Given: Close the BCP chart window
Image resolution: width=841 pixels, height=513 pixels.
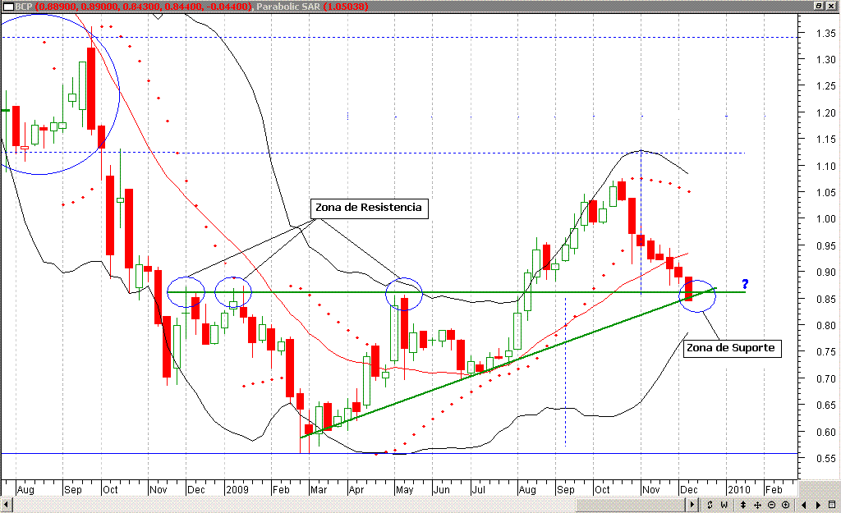Looking at the screenshot, I should click(x=831, y=6).
